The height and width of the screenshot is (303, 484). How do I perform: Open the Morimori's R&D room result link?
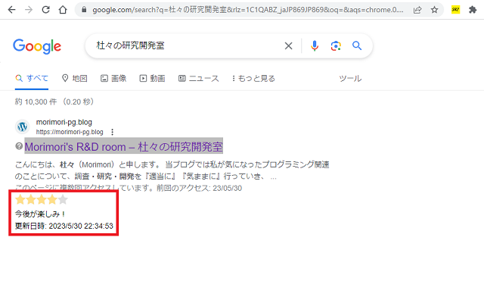click(123, 146)
